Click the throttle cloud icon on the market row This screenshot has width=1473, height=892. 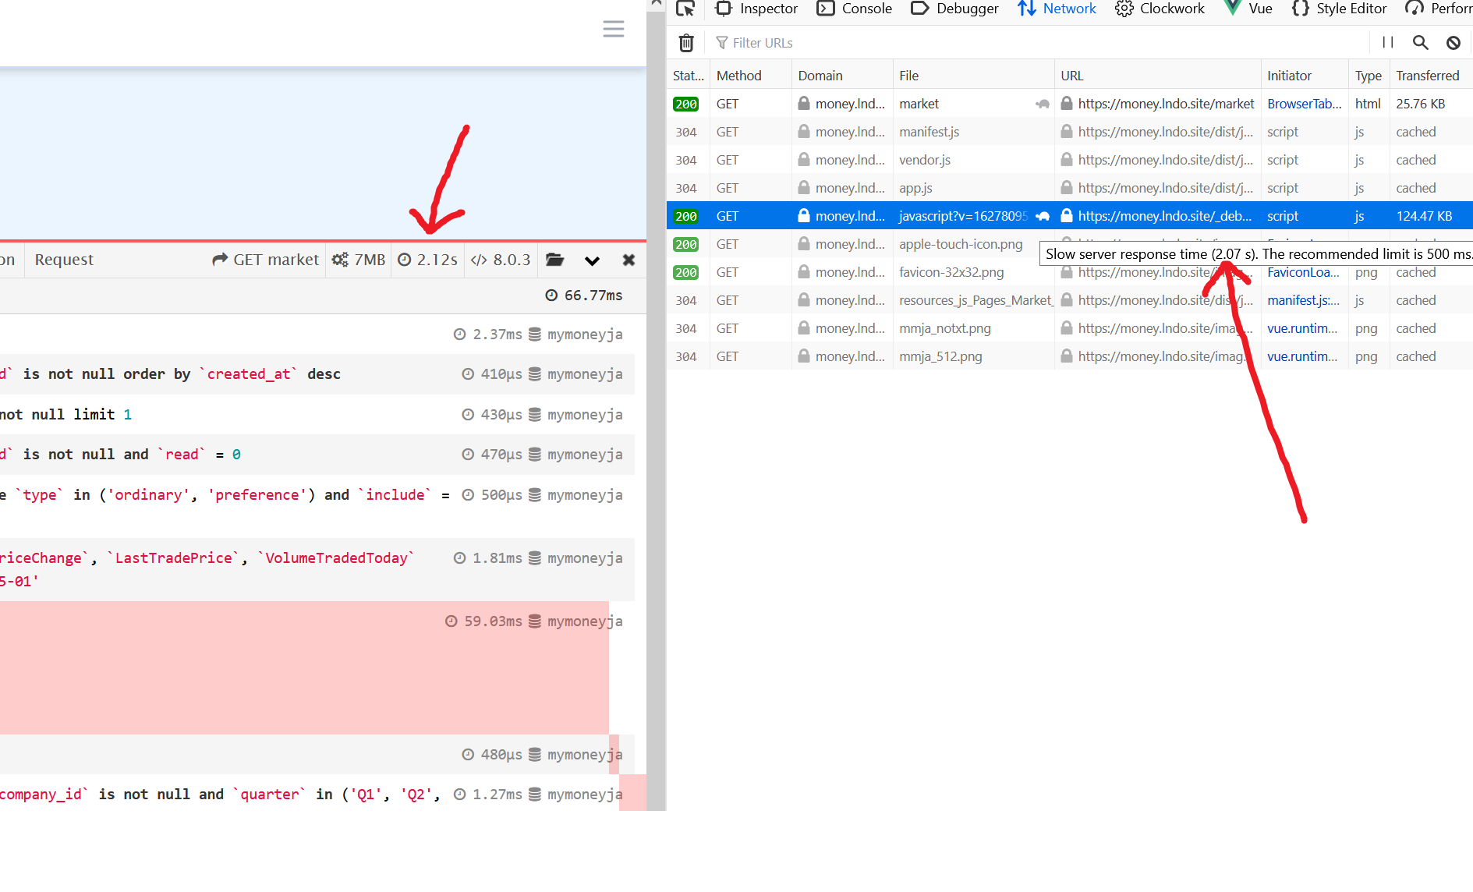click(1043, 103)
